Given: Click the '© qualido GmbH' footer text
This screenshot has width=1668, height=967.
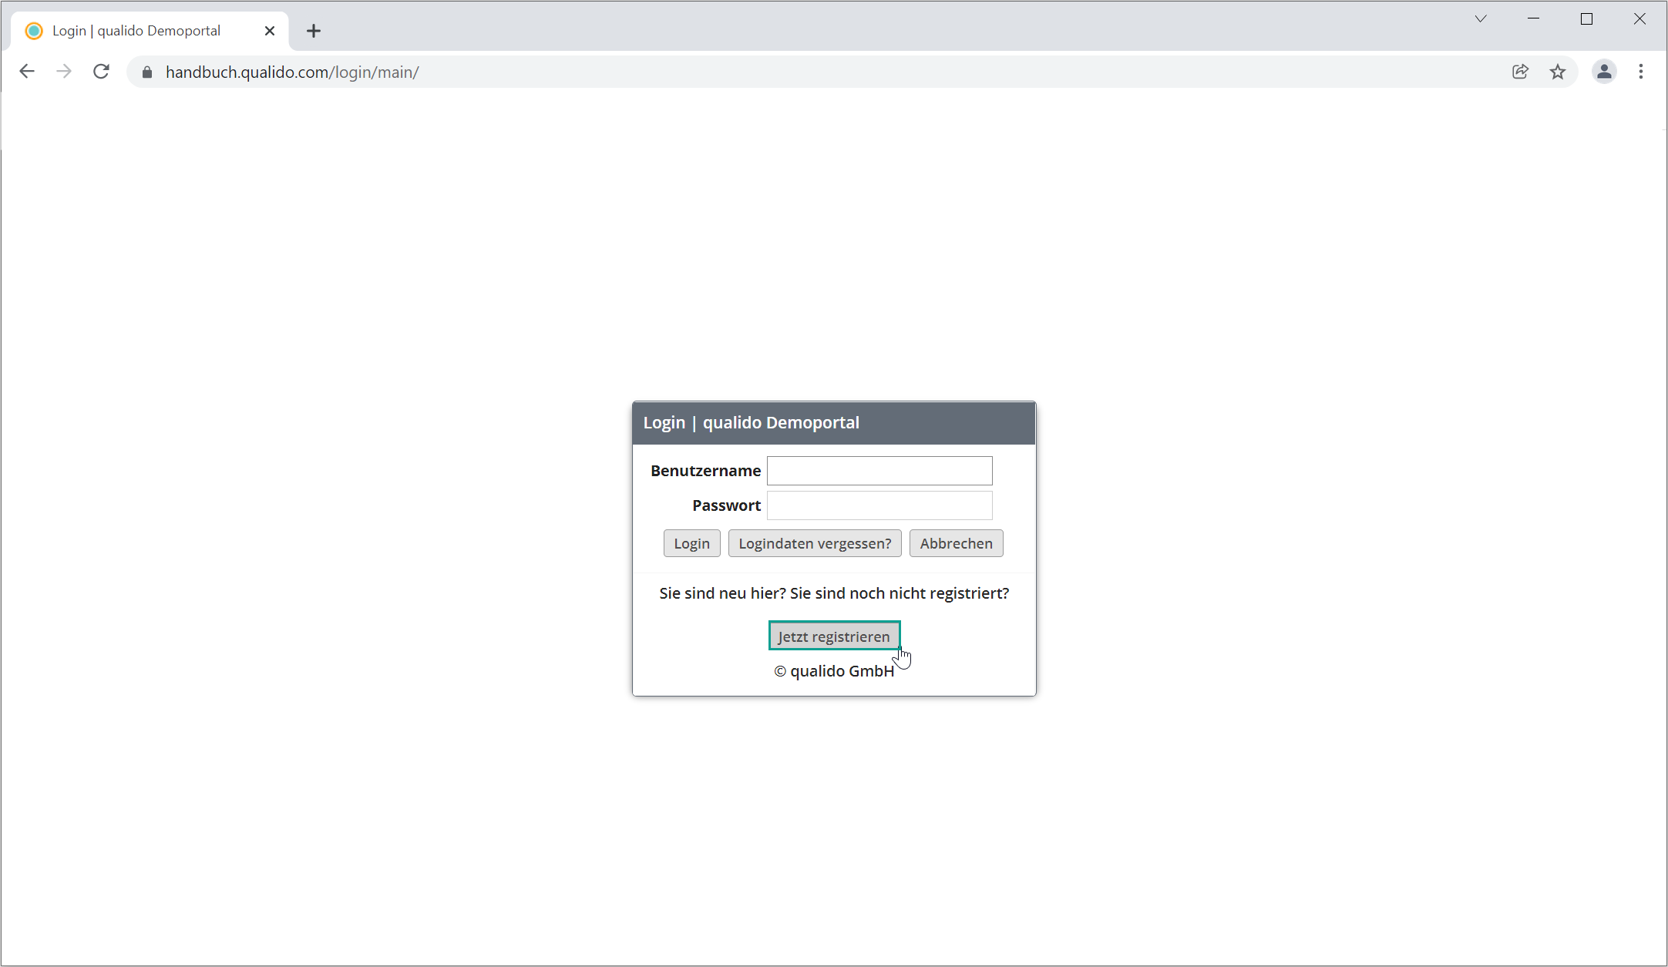Looking at the screenshot, I should pos(834,671).
